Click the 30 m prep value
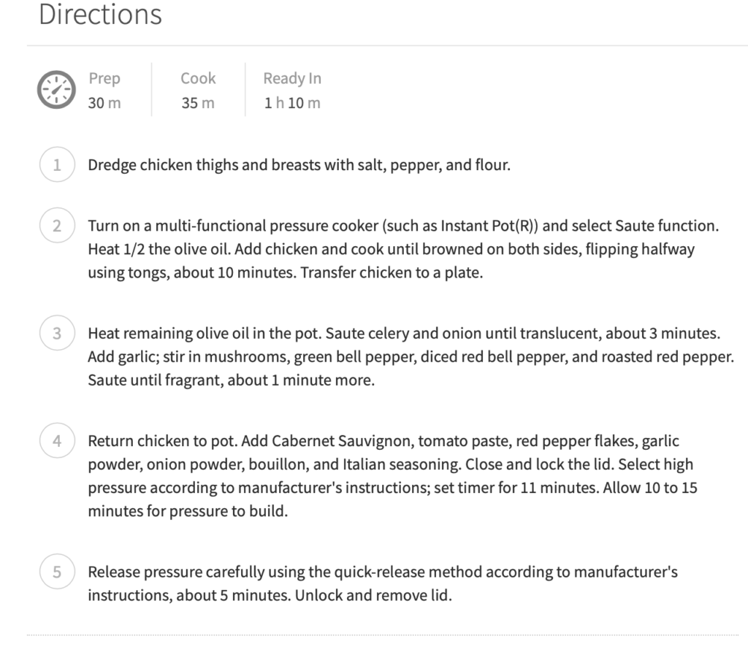 pyautogui.click(x=104, y=103)
